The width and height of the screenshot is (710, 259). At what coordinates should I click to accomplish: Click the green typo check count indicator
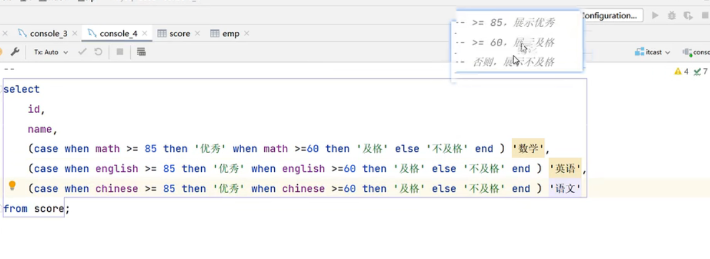(701, 71)
